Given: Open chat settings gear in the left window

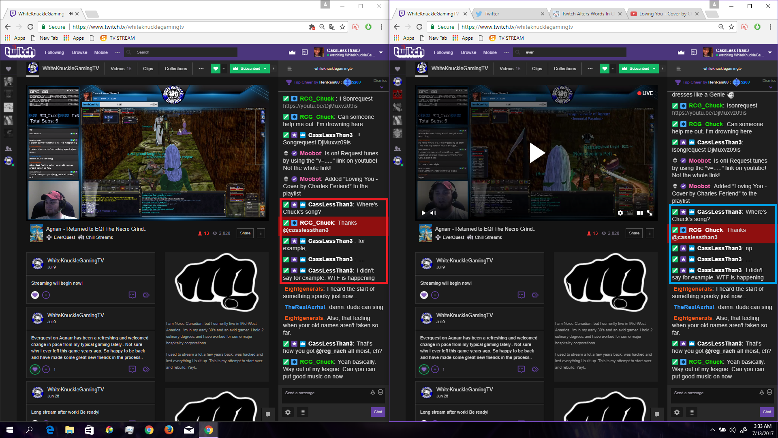Looking at the screenshot, I should pyautogui.click(x=288, y=412).
